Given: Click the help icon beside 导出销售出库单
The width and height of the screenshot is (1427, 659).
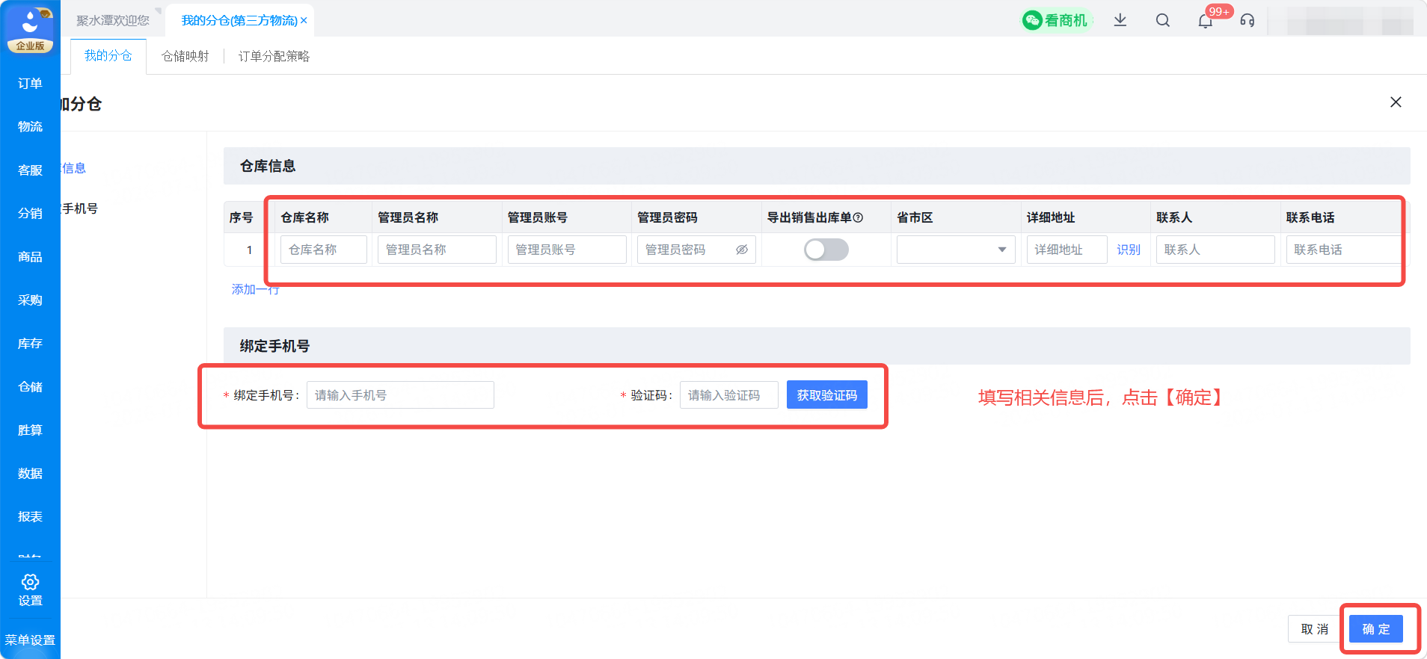Looking at the screenshot, I should (858, 217).
